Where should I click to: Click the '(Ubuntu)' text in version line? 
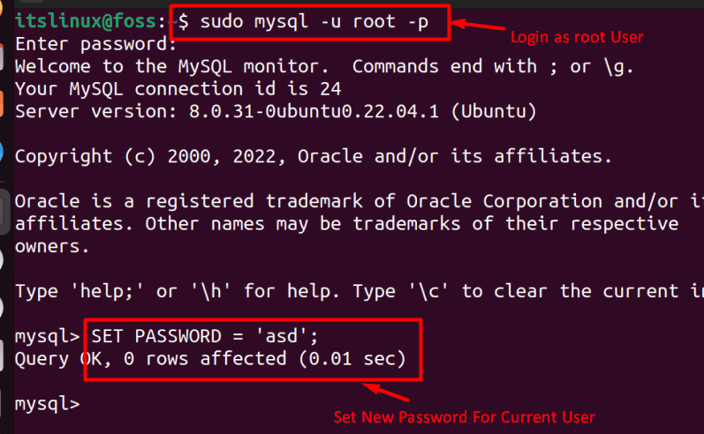pyautogui.click(x=494, y=112)
